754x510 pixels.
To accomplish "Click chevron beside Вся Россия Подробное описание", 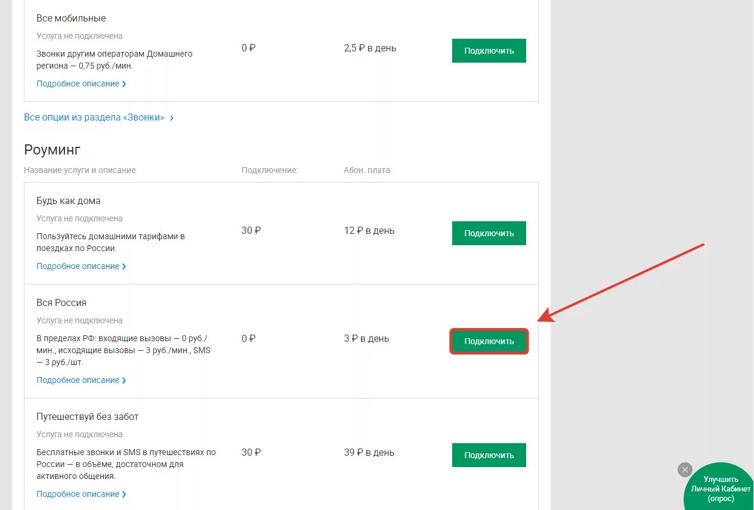I will 124,381.
